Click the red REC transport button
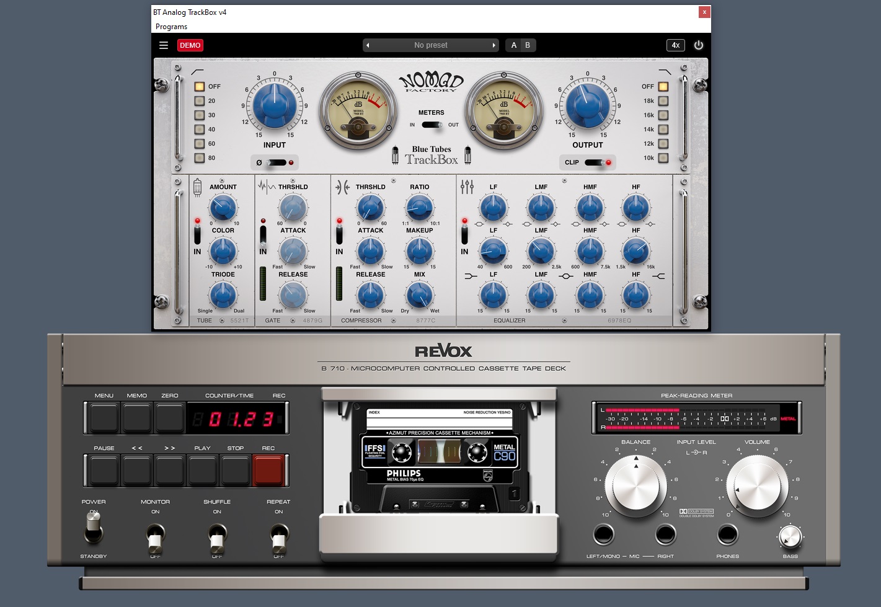Image resolution: width=881 pixels, height=607 pixels. click(x=268, y=471)
